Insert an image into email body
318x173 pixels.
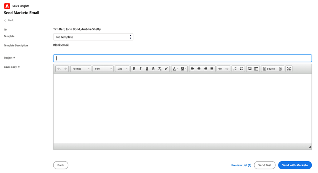pos(250,69)
